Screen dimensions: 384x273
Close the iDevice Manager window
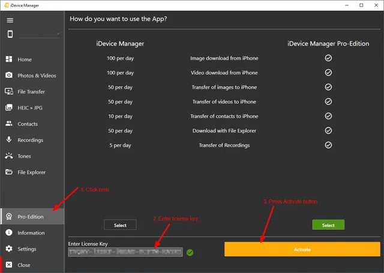(x=376, y=5)
